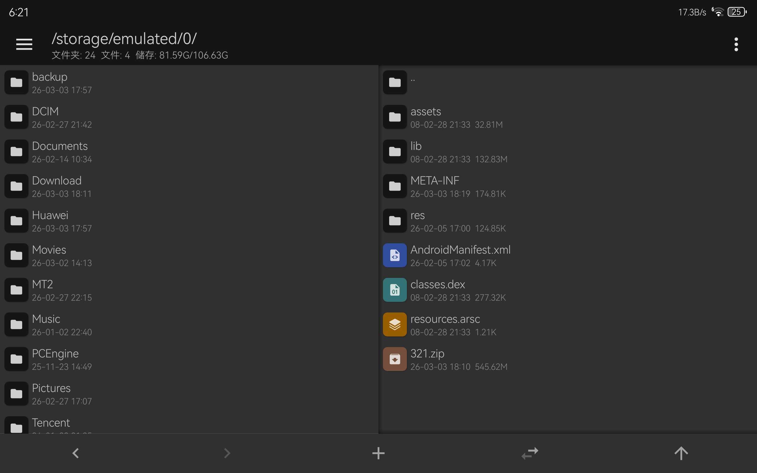Image resolution: width=757 pixels, height=473 pixels.
Task: Open the MT2 folder
Action: coord(43,290)
